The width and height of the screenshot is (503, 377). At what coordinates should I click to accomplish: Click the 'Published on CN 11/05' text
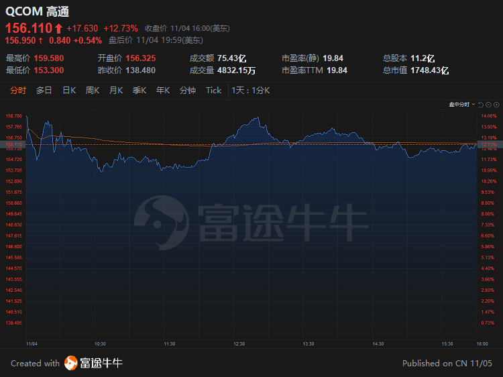coord(447,363)
